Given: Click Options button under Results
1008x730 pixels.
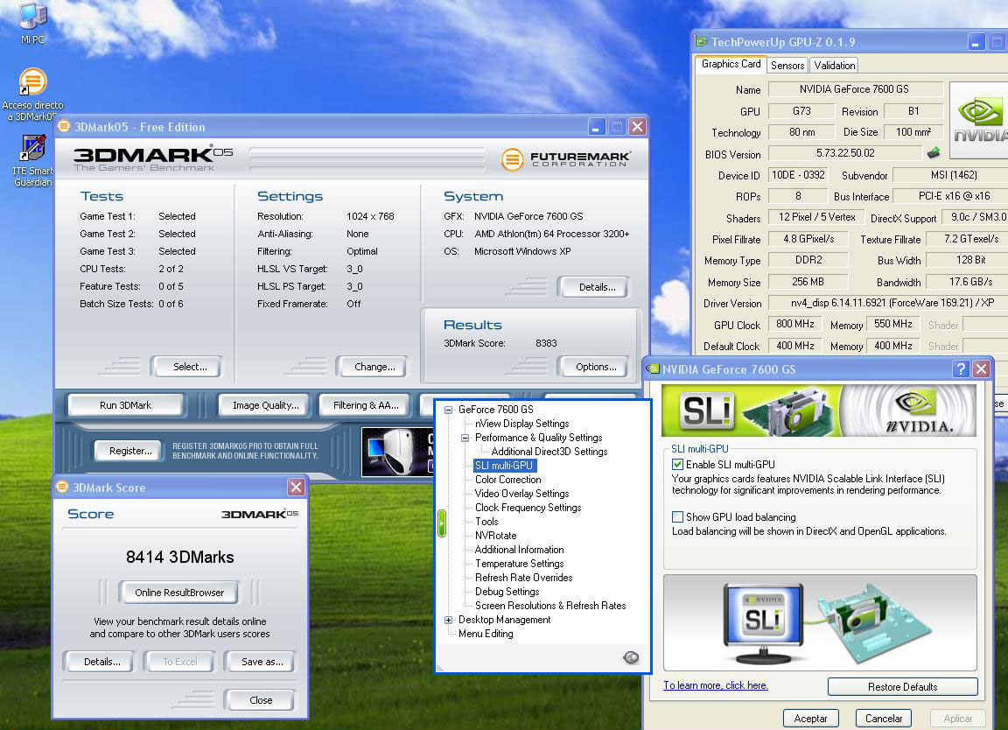Looking at the screenshot, I should click(x=594, y=367).
